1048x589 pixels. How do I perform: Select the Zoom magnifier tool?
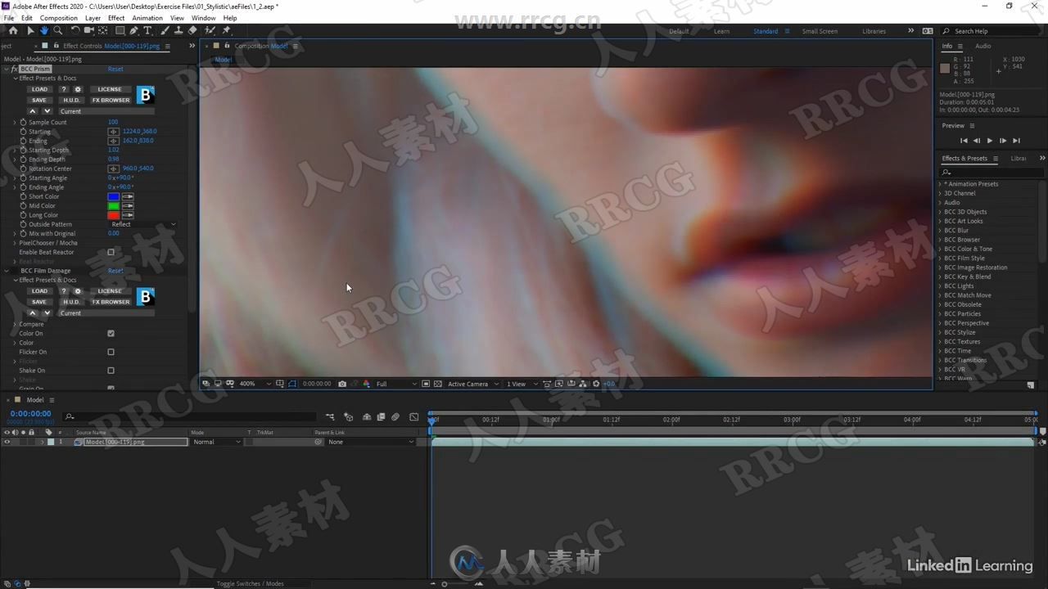pos(57,30)
